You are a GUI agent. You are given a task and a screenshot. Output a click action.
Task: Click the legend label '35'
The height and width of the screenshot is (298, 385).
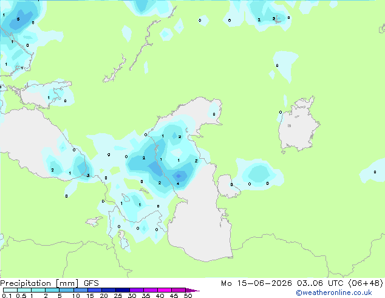pos(146,296)
